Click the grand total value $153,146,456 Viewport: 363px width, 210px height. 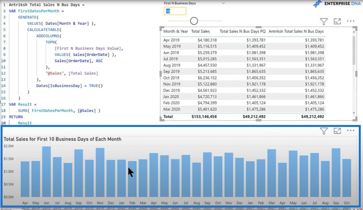(x=204, y=117)
